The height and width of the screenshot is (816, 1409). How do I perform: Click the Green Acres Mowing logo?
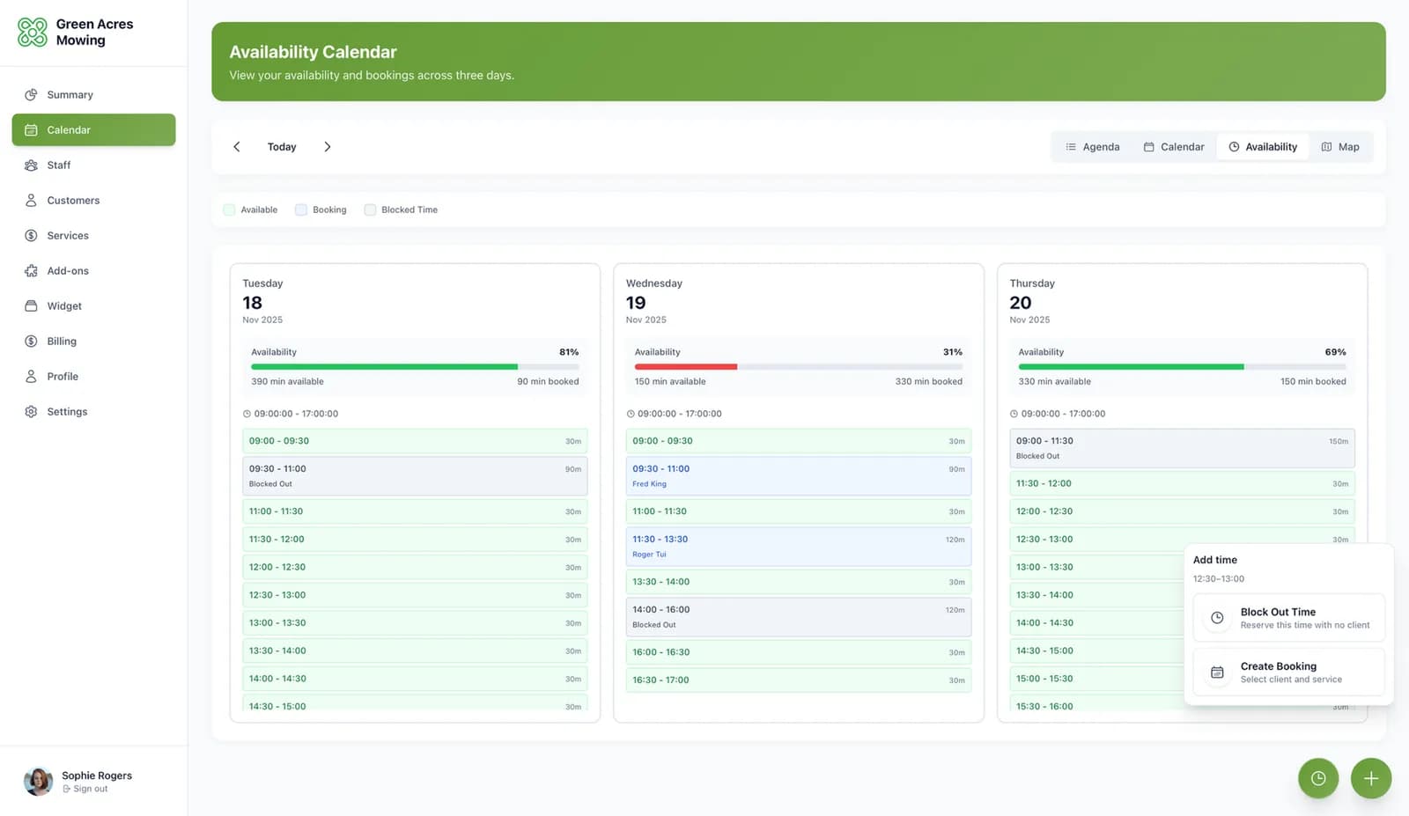tap(33, 33)
